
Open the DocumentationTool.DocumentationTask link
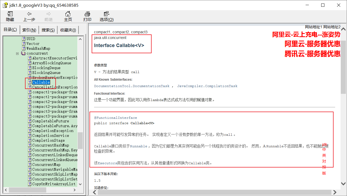click(x=132, y=86)
